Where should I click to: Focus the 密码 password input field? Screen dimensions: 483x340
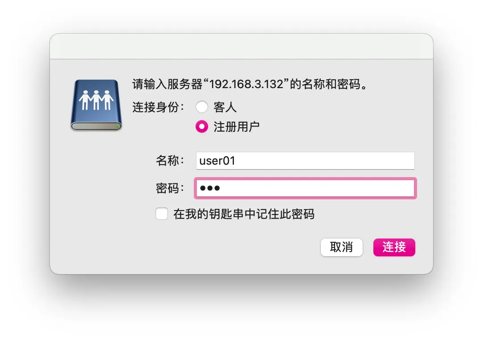[305, 188]
